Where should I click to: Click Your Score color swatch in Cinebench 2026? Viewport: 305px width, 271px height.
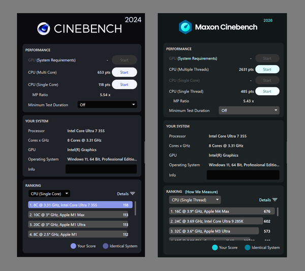point(215,248)
